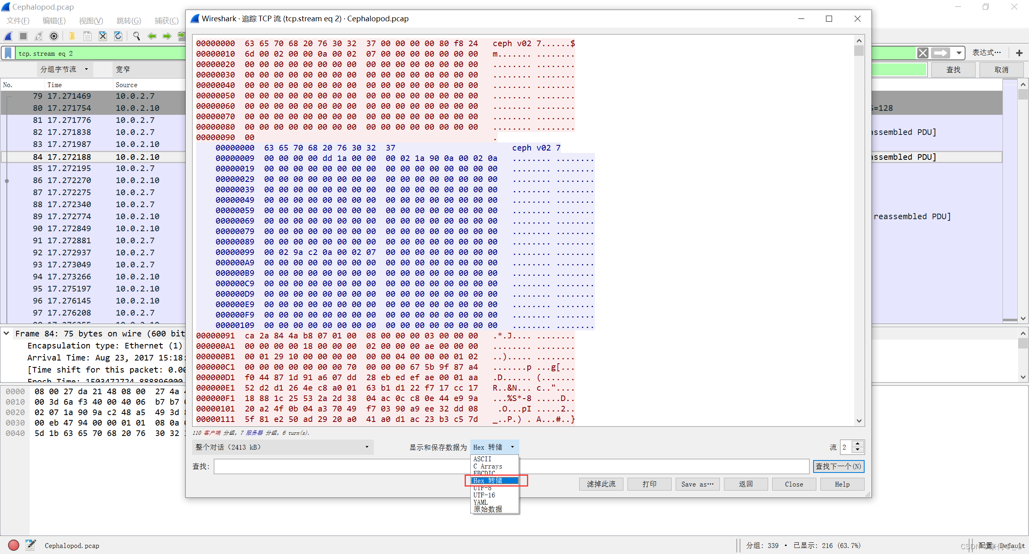This screenshot has width=1029, height=554.
Task: Go back with the green left arrow
Action: click(x=152, y=36)
